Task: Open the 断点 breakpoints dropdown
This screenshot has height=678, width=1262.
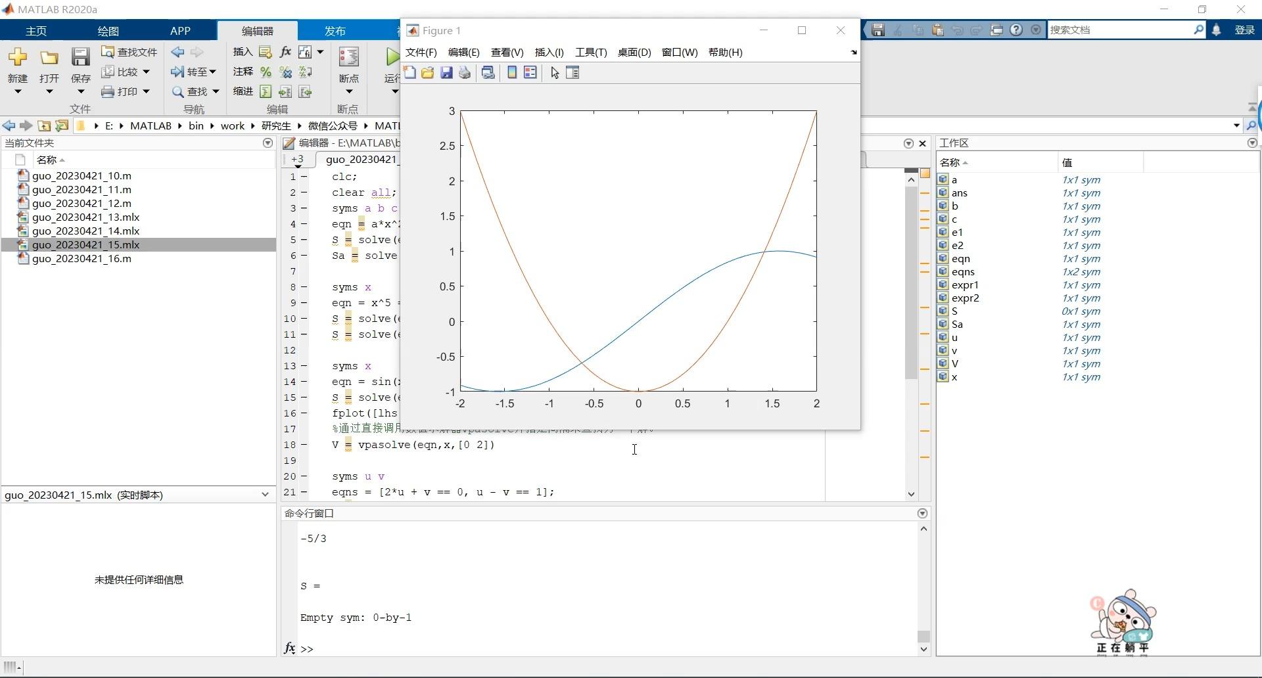Action: 348,91
